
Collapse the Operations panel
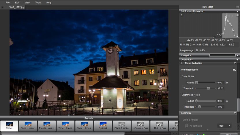click(237, 59)
